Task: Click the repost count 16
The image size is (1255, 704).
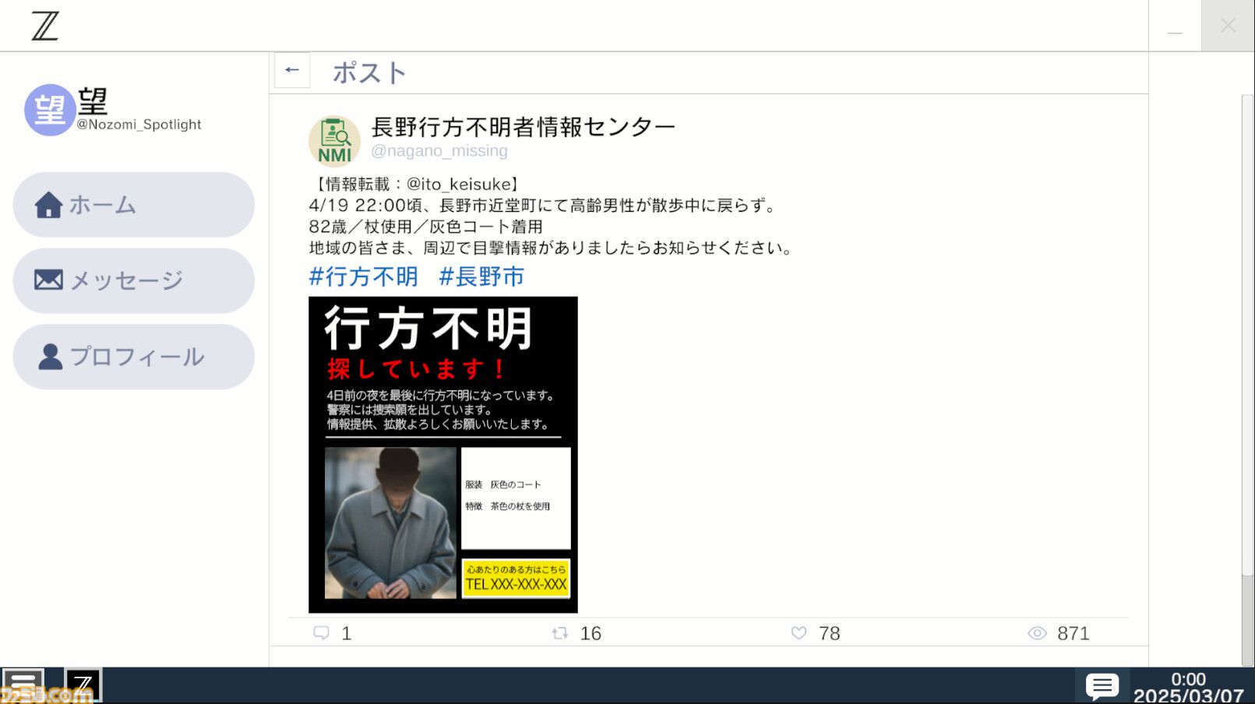Action: (590, 634)
